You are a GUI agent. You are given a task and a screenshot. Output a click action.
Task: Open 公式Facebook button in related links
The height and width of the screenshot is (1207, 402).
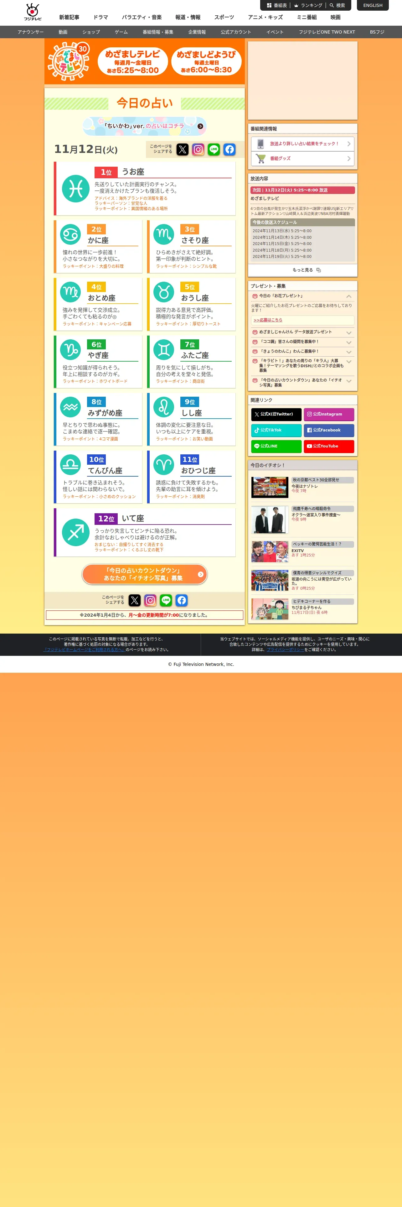[x=328, y=430]
